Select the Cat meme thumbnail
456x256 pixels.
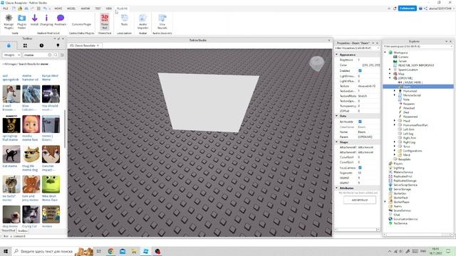coord(11,154)
